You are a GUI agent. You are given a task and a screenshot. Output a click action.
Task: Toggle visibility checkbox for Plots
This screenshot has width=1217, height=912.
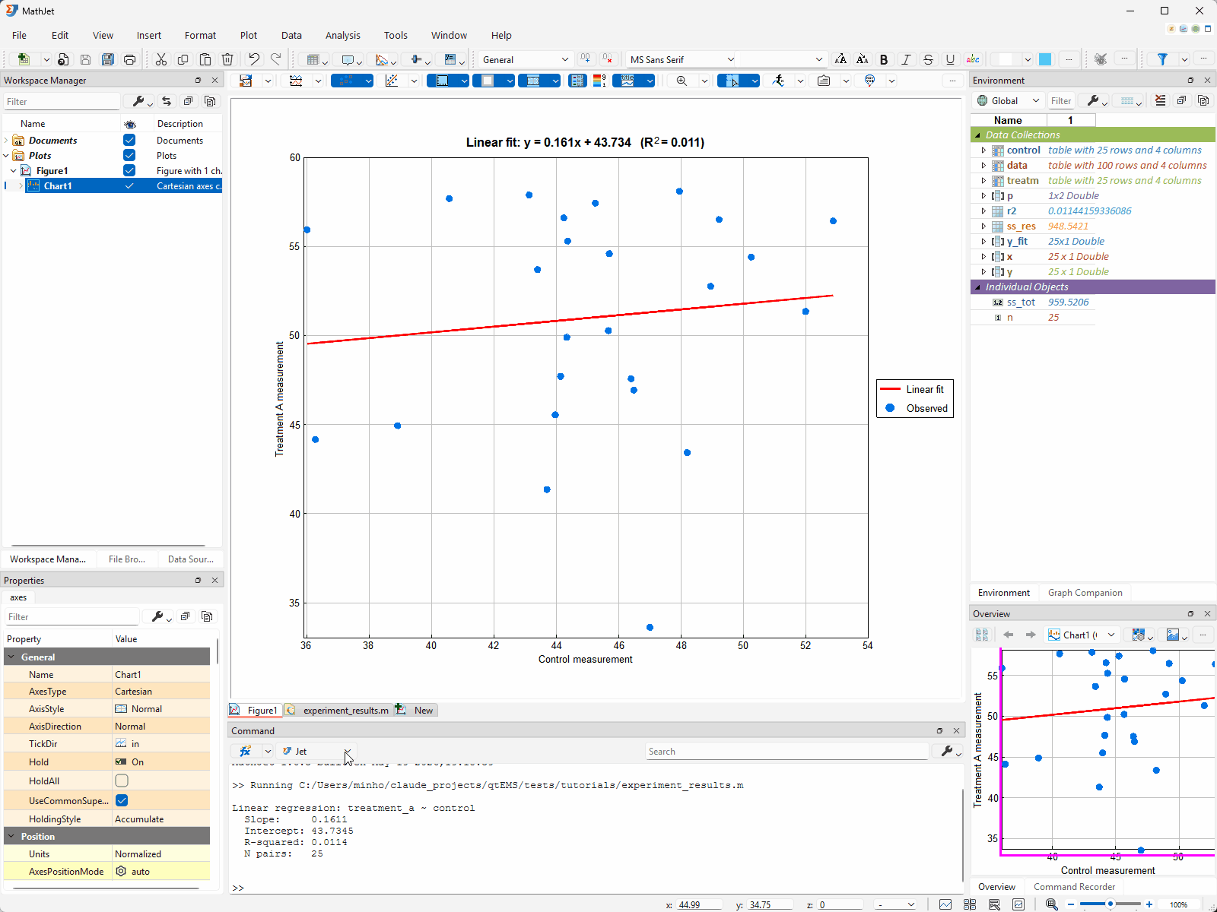129,155
